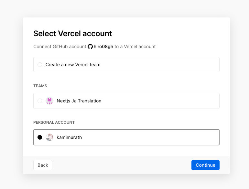Click the kamimurath account name text
The height and width of the screenshot is (189, 249).
[69, 137]
